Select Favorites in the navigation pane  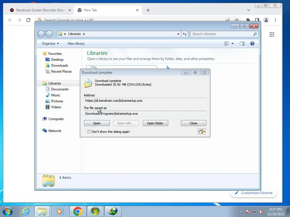(x=55, y=54)
